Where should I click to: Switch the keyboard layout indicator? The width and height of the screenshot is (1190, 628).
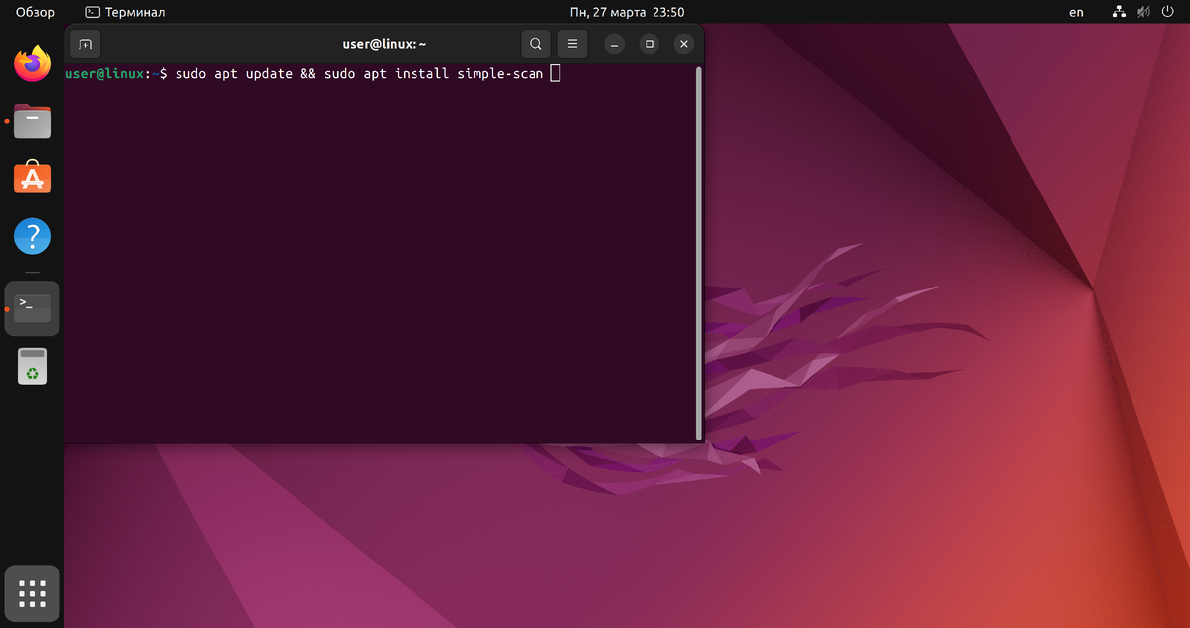pyautogui.click(x=1075, y=12)
